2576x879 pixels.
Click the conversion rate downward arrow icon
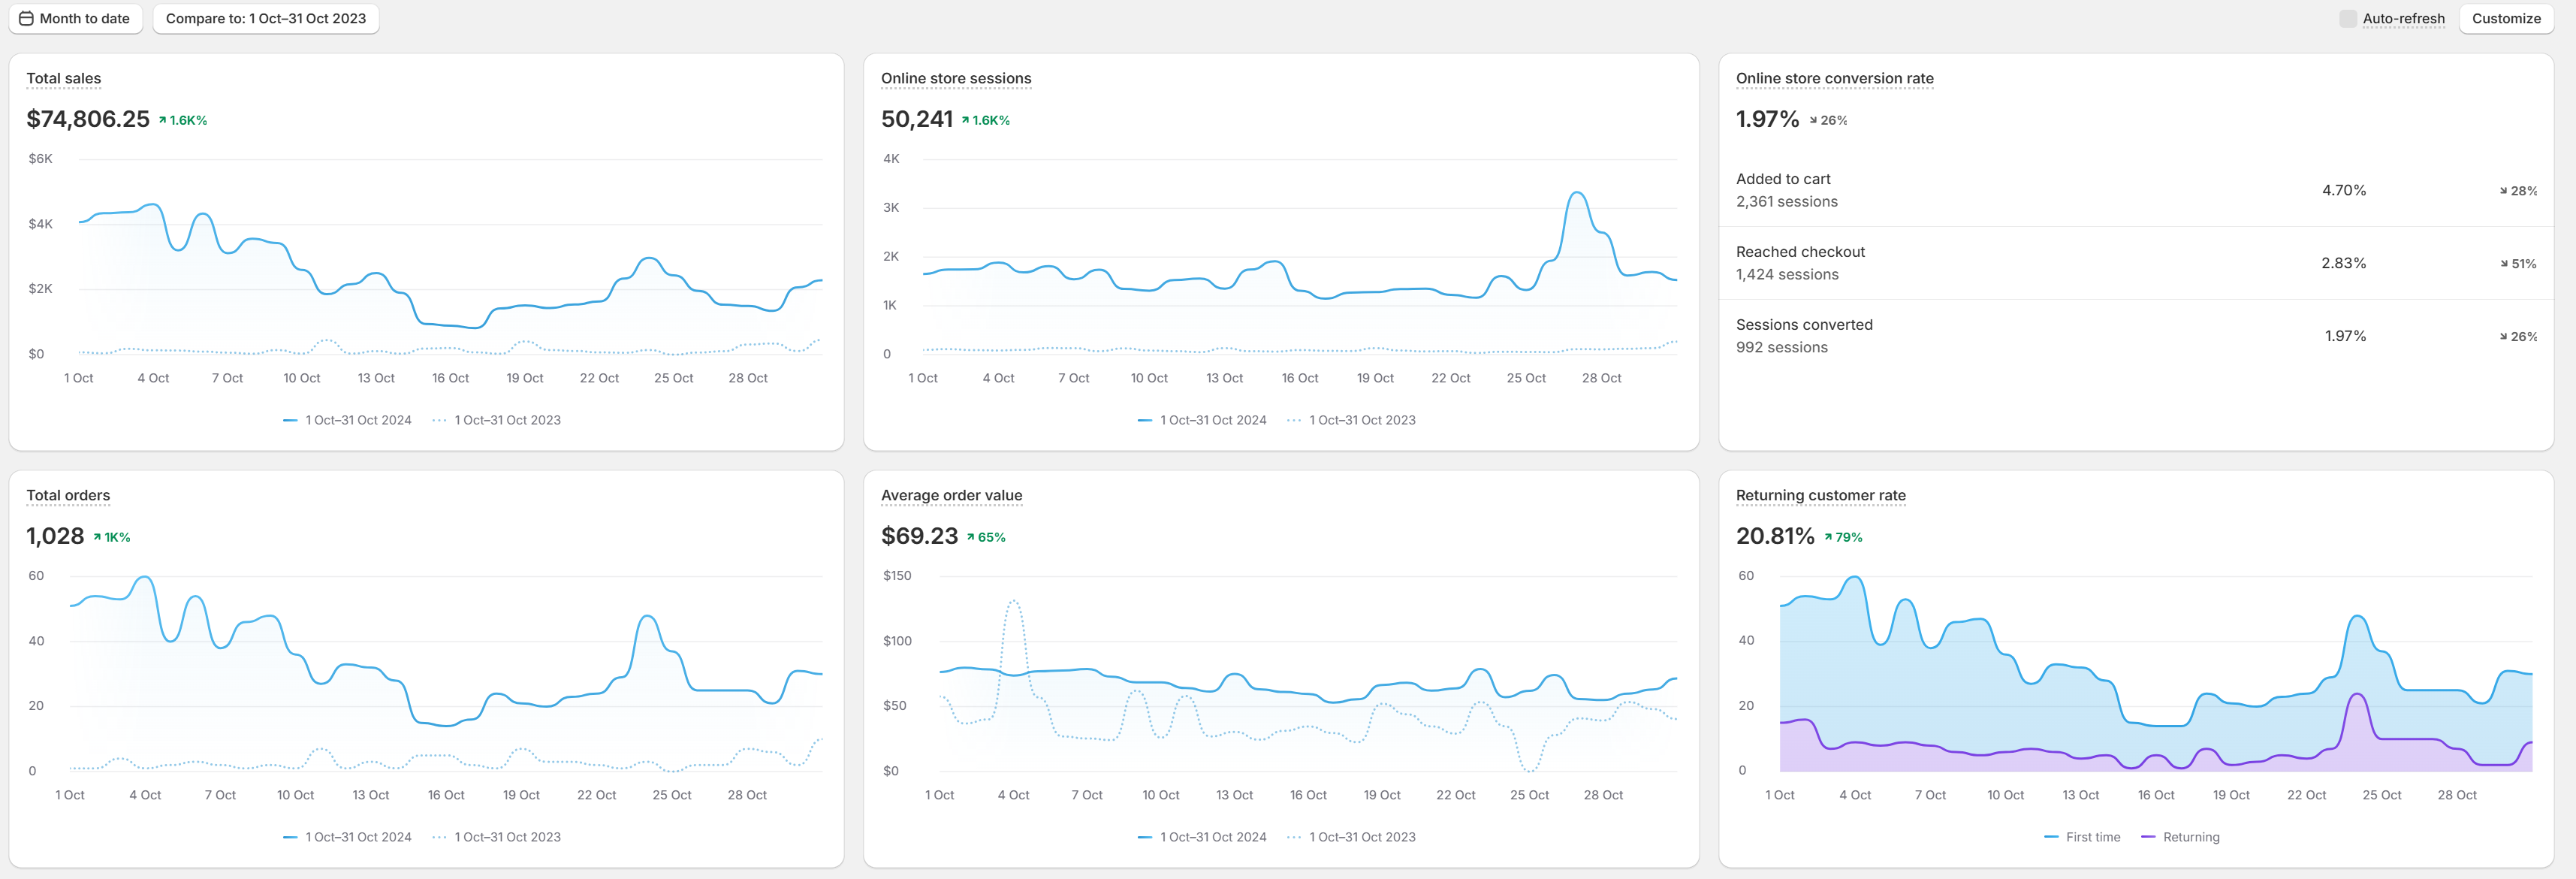click(x=1813, y=120)
